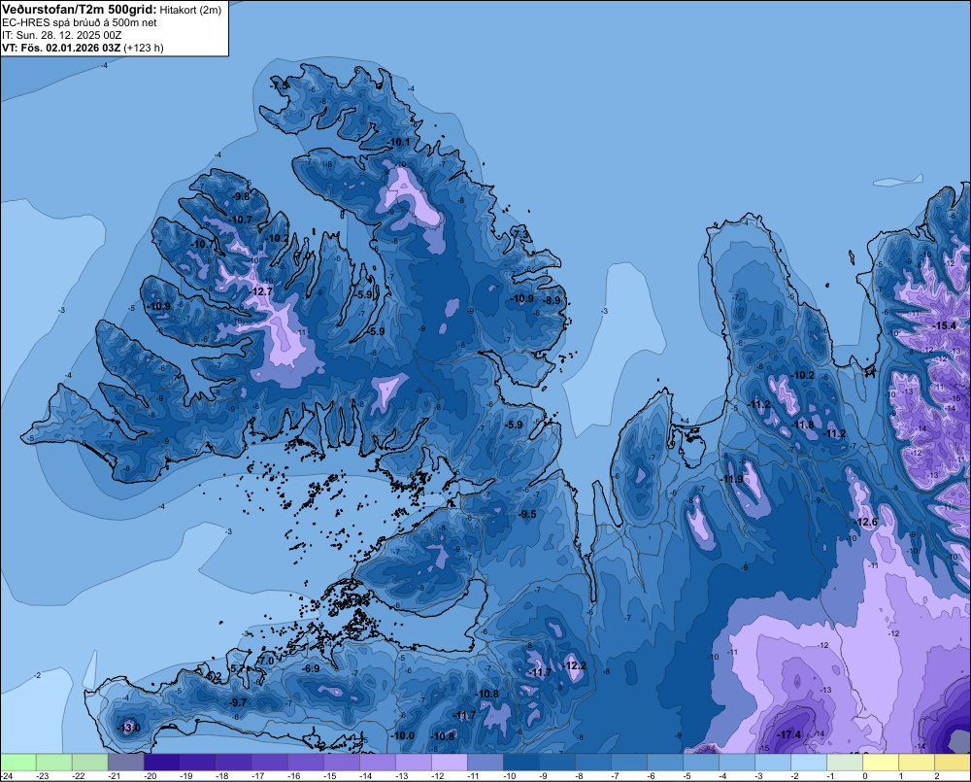Click the legend color swatch labeled 0
Image resolution: width=971 pixels, height=782 pixels.
(881, 762)
